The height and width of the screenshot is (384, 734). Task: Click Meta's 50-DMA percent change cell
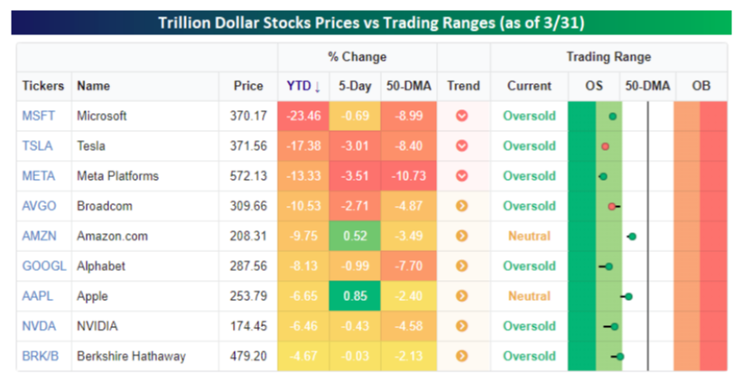point(408,176)
